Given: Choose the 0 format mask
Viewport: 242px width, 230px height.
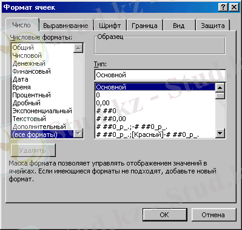Looking at the screenshot, I should click(x=155, y=95).
